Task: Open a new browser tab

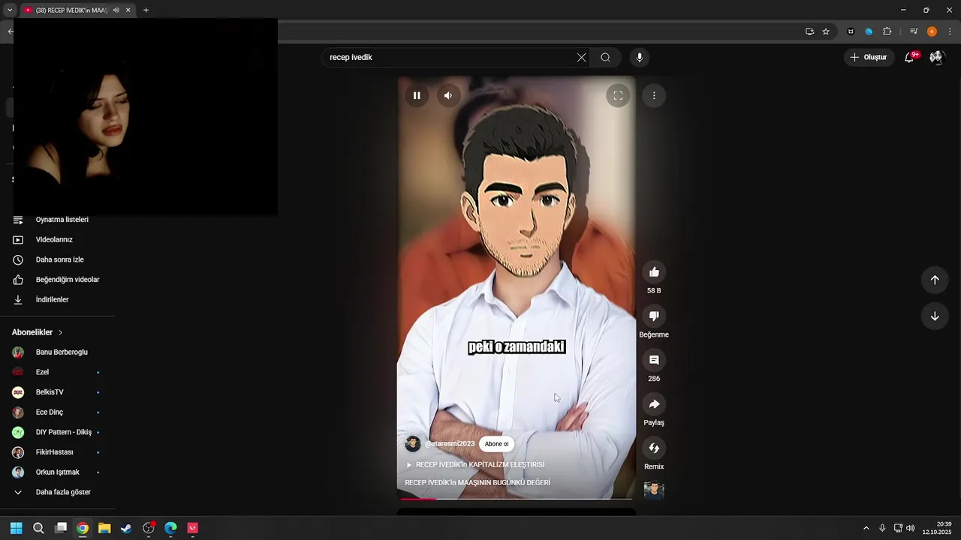Action: (146, 10)
